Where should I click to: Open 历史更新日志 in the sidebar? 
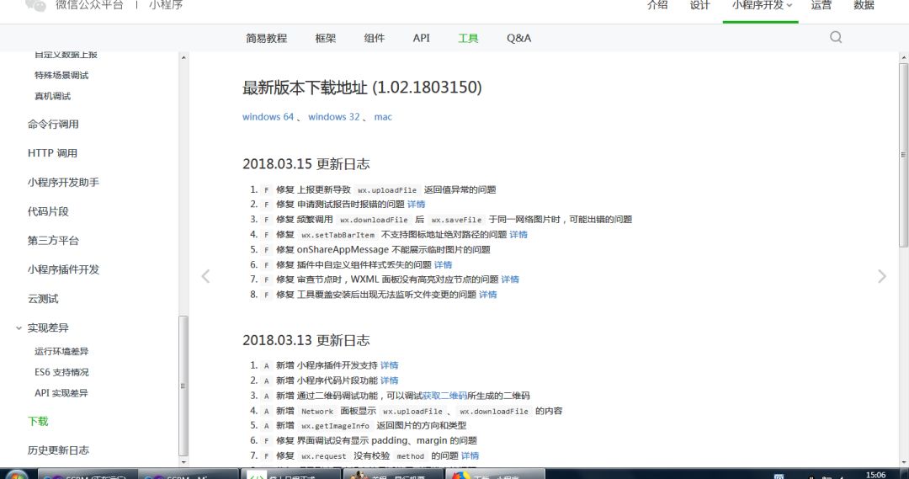[x=58, y=450]
